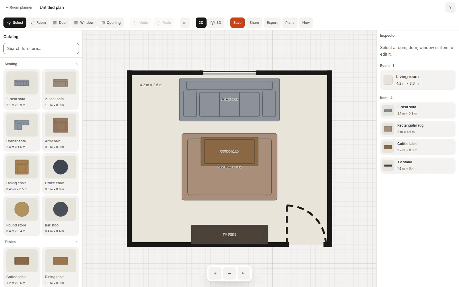Collapse the Tables catalog section

(77, 242)
